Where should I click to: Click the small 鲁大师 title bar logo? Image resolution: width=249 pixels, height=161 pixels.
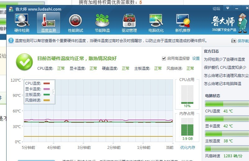pyautogui.click(x=11, y=9)
